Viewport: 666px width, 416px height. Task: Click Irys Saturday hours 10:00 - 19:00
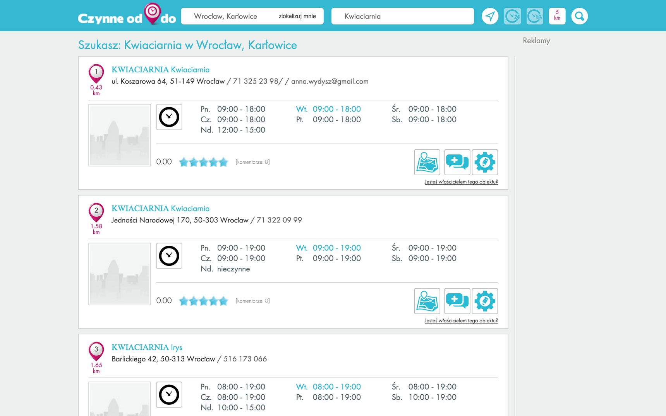click(x=433, y=397)
